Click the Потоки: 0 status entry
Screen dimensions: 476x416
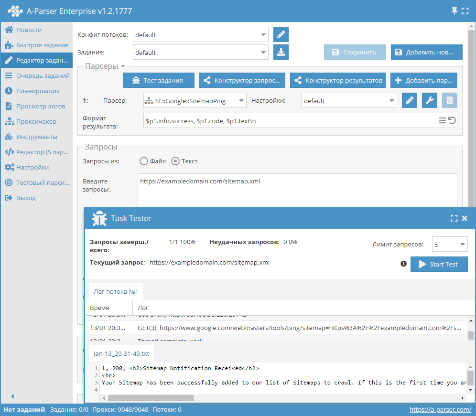pos(167,409)
